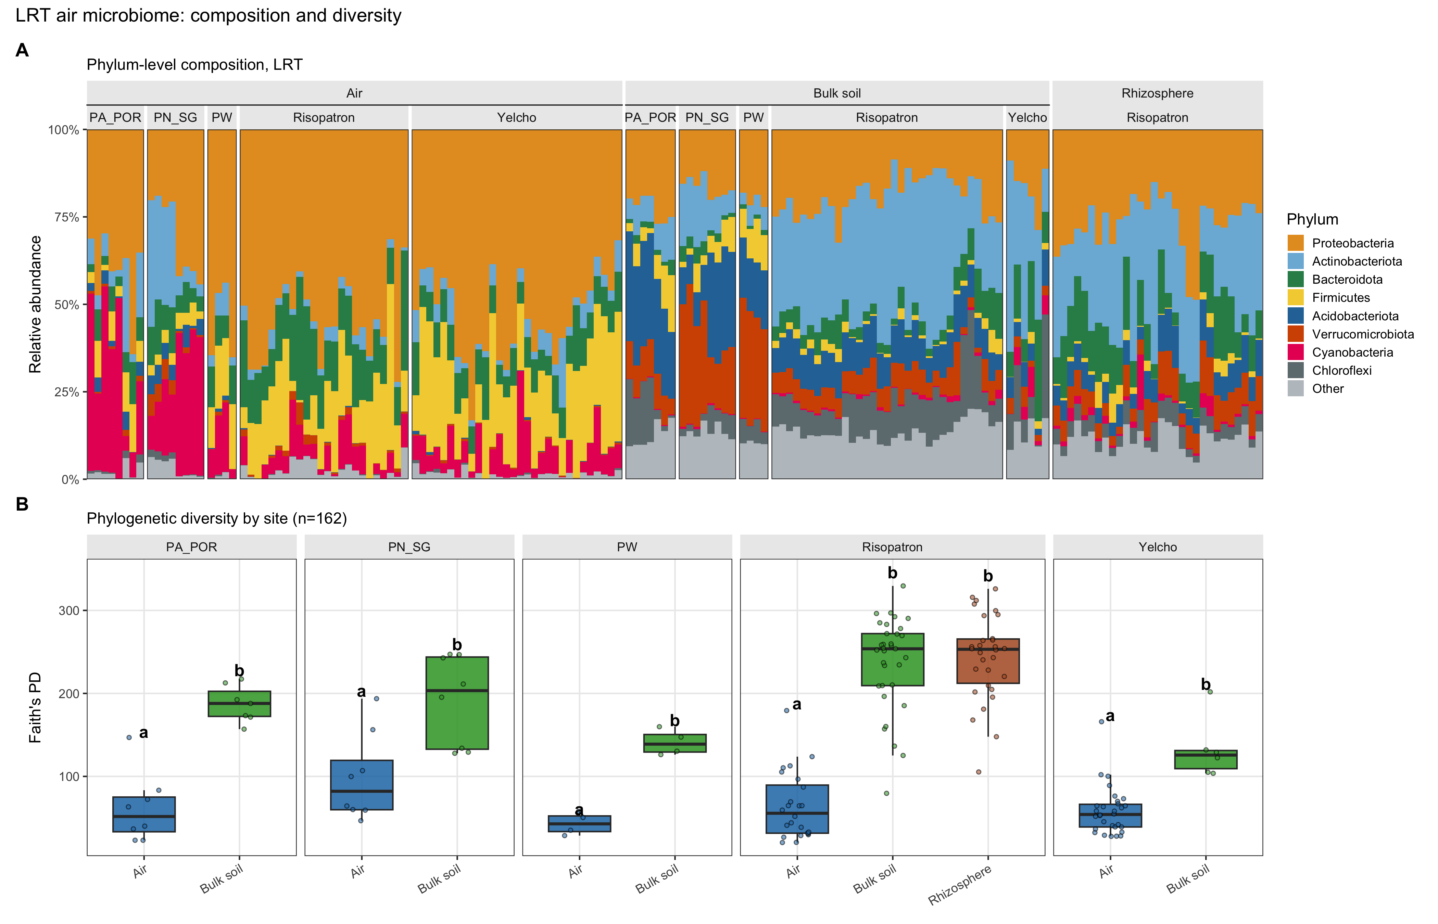1438x924 pixels.
Task: Click the "Proteobacteria" legend label
Action: [1353, 243]
